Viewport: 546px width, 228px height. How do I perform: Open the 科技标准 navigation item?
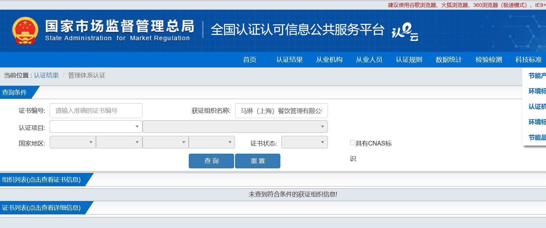(x=528, y=60)
